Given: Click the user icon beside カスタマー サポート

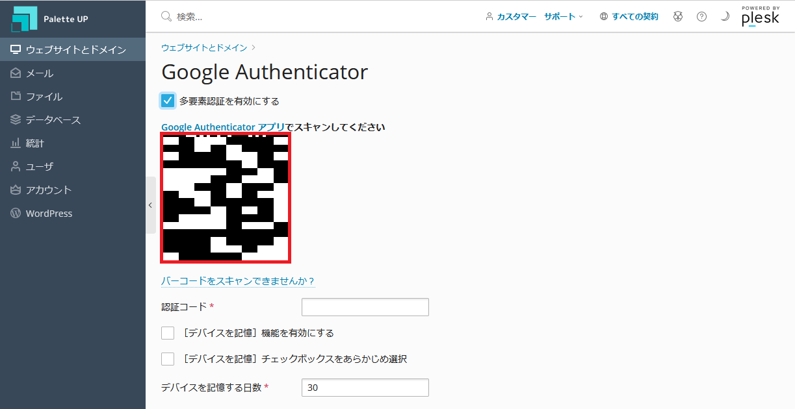Looking at the screenshot, I should click(x=489, y=16).
